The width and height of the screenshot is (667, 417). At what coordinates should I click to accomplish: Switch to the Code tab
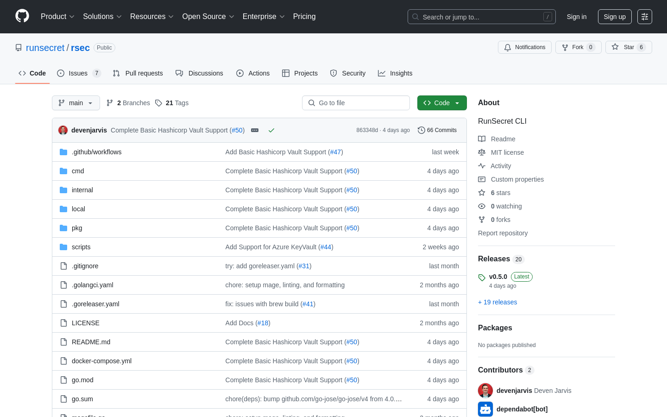32,73
